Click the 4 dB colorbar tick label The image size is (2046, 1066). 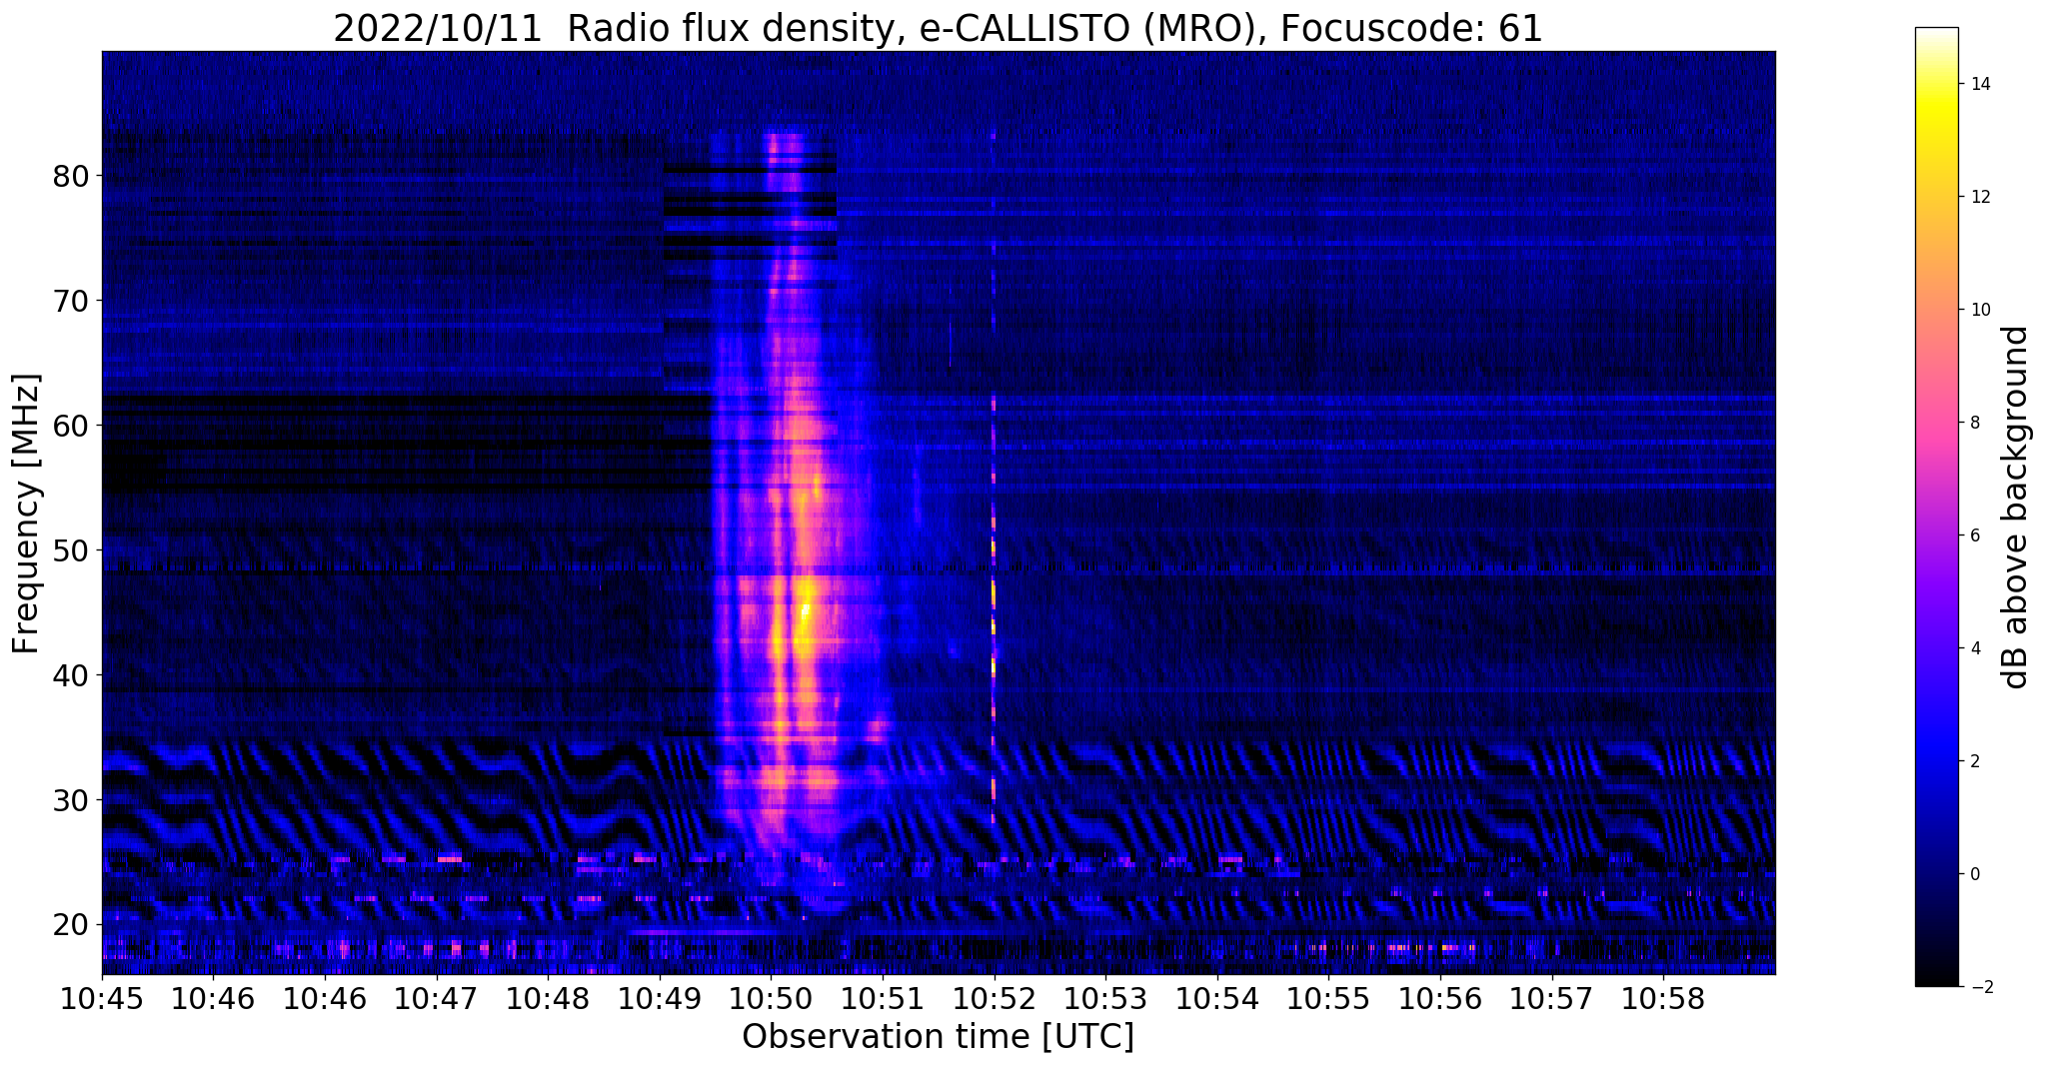pyautogui.click(x=1974, y=648)
